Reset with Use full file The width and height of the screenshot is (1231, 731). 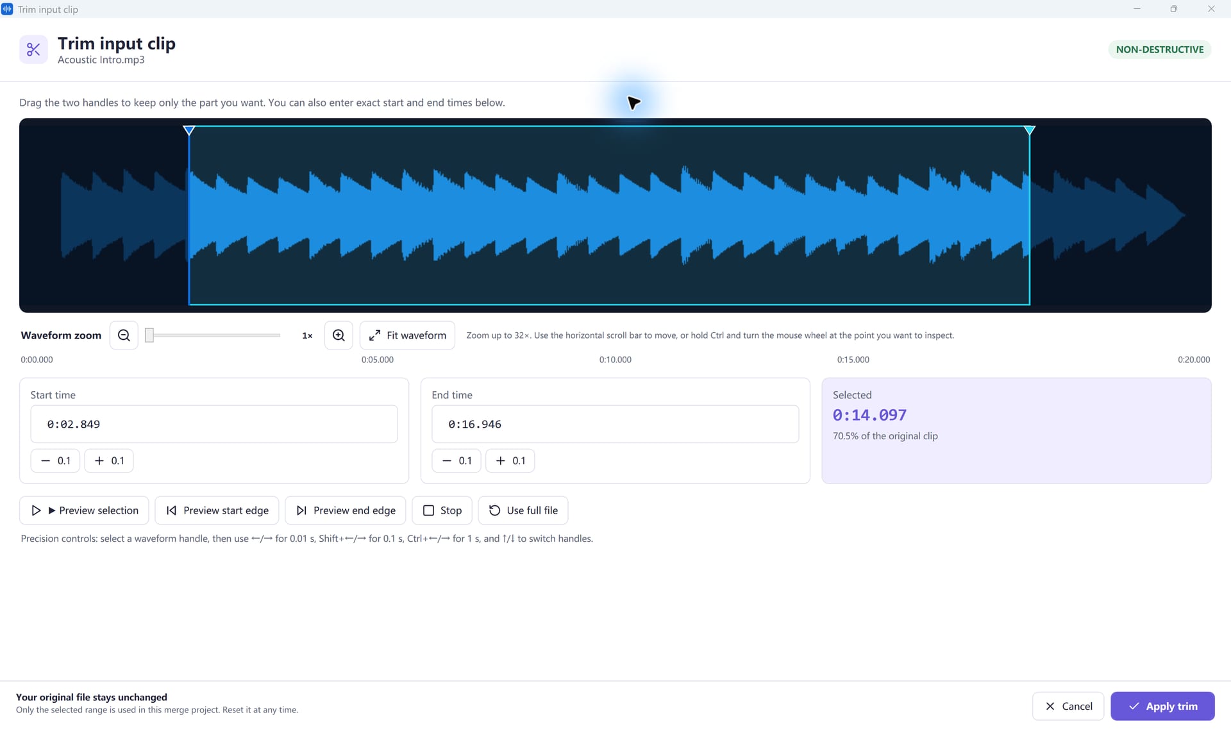click(x=523, y=510)
